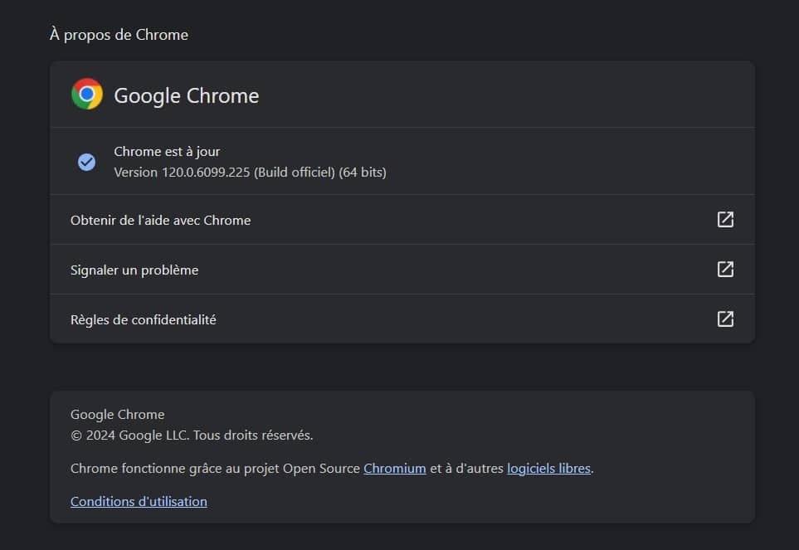Choose the Signaler un problème entry

coord(402,270)
